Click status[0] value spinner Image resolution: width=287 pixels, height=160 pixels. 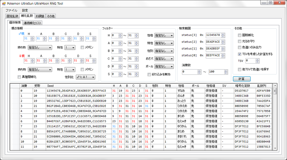click(223, 55)
